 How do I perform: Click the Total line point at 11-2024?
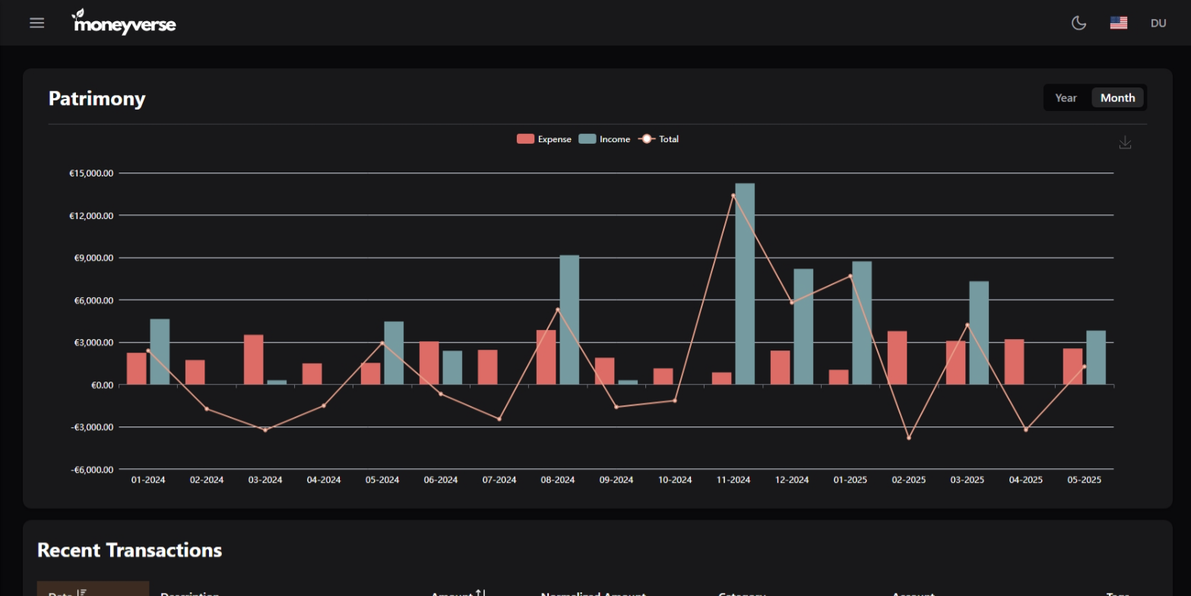pyautogui.click(x=732, y=195)
